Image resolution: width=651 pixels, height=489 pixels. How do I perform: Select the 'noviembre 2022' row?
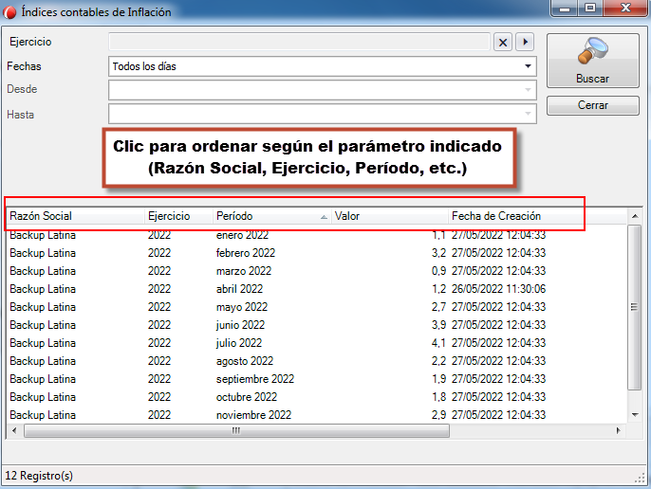(315, 415)
